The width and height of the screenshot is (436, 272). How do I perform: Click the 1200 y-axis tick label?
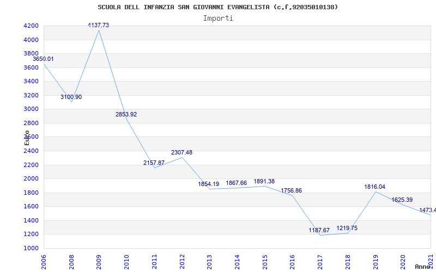pos(31,234)
